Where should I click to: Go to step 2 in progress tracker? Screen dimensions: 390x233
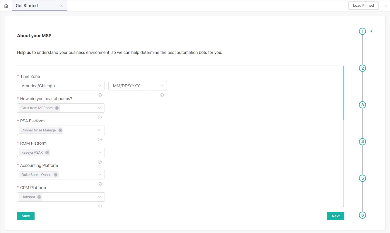[362, 68]
